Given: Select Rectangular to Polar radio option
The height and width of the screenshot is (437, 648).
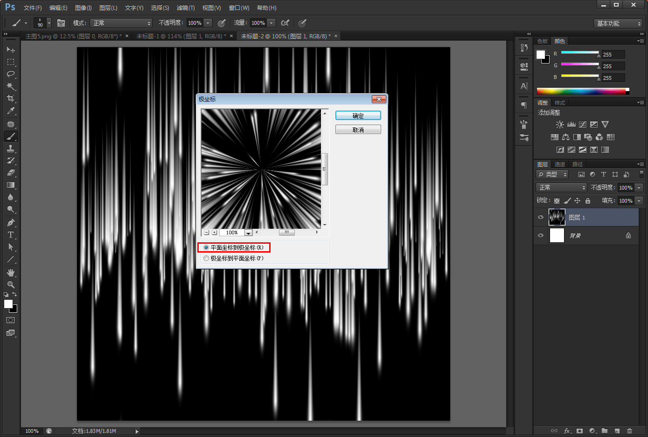Looking at the screenshot, I should [234, 247].
